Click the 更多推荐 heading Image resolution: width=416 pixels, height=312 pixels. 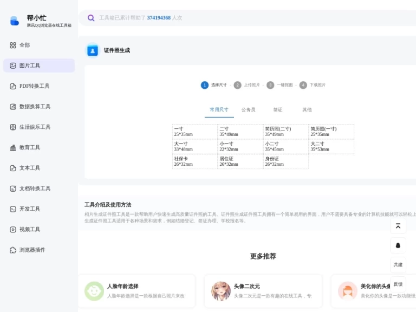(263, 256)
